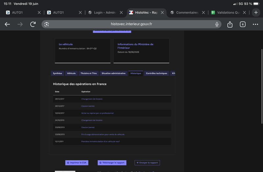Reload the HistoVec page
Image resolution: width=263 pixels, height=172 pixels.
pyautogui.click(x=33, y=24)
